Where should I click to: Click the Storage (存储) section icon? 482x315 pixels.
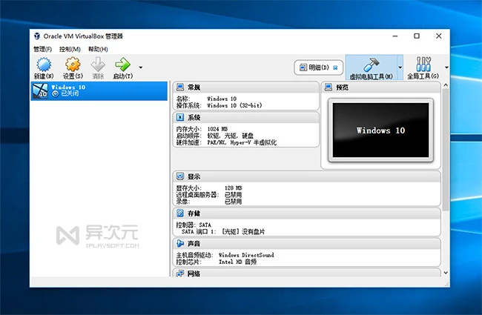[x=180, y=213]
